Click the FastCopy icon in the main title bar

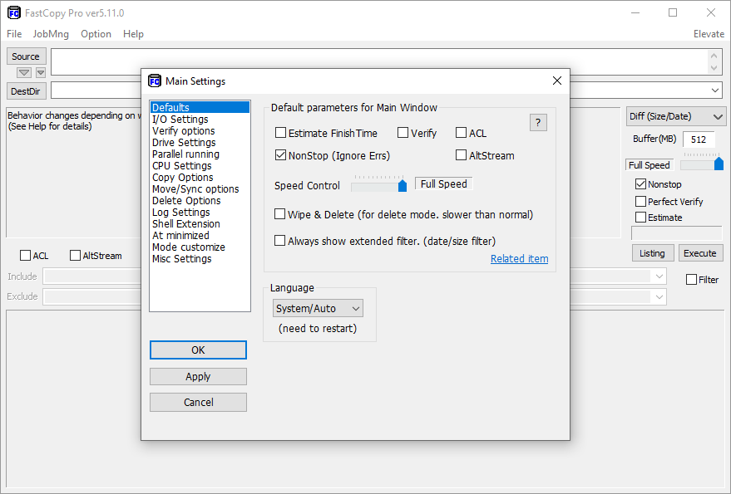coord(13,13)
